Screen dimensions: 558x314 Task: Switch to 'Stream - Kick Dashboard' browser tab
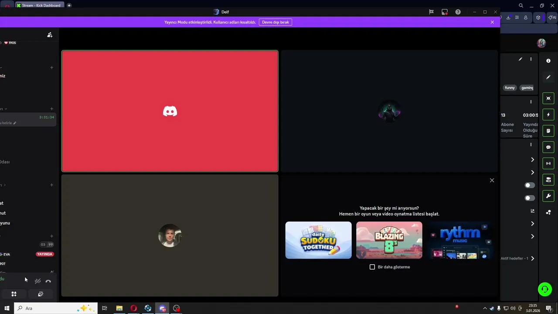(41, 5)
